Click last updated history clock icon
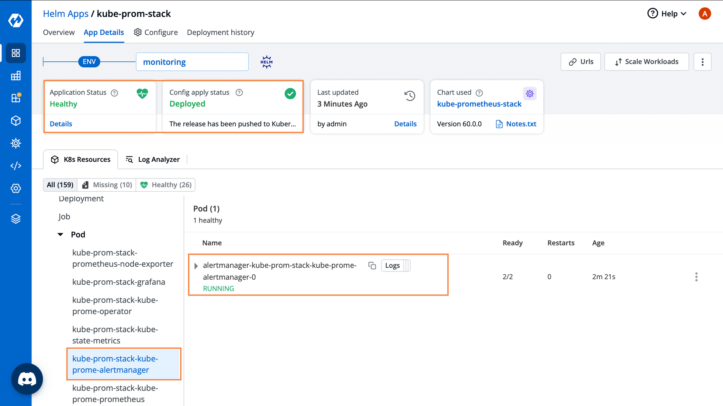The width and height of the screenshot is (723, 406). 410,96
